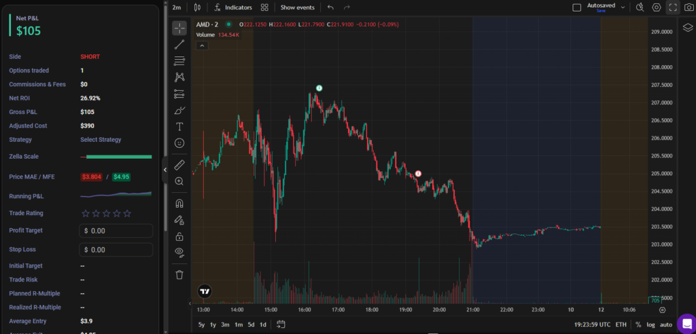The height and width of the screenshot is (334, 696).
Task: Open chart settings gear icon
Action: [x=657, y=7]
